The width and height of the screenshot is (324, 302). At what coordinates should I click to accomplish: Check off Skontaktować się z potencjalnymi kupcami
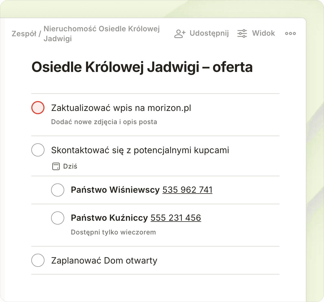point(38,150)
